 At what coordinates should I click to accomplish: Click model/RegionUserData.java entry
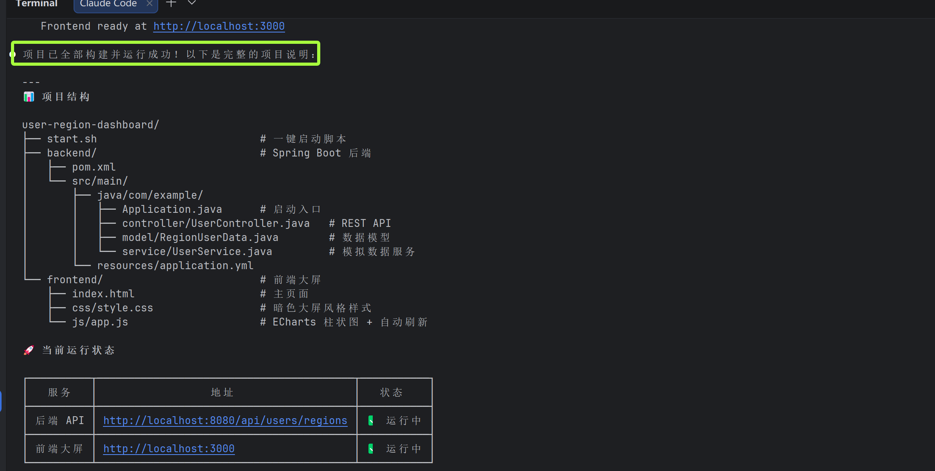coord(200,237)
